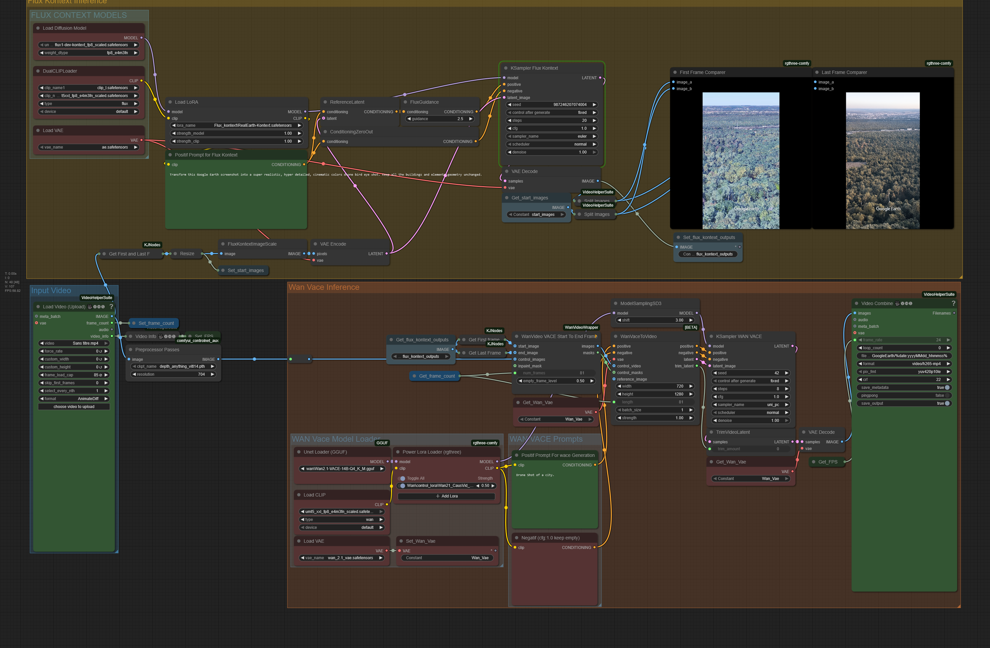Toggle the pingpong switch
Viewport: 990px width, 648px height.
pyautogui.click(x=947, y=395)
